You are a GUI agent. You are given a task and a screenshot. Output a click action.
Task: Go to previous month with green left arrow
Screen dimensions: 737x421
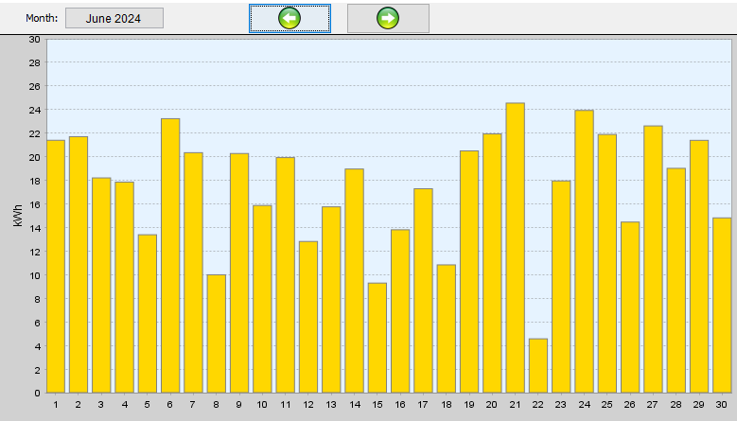pos(290,18)
